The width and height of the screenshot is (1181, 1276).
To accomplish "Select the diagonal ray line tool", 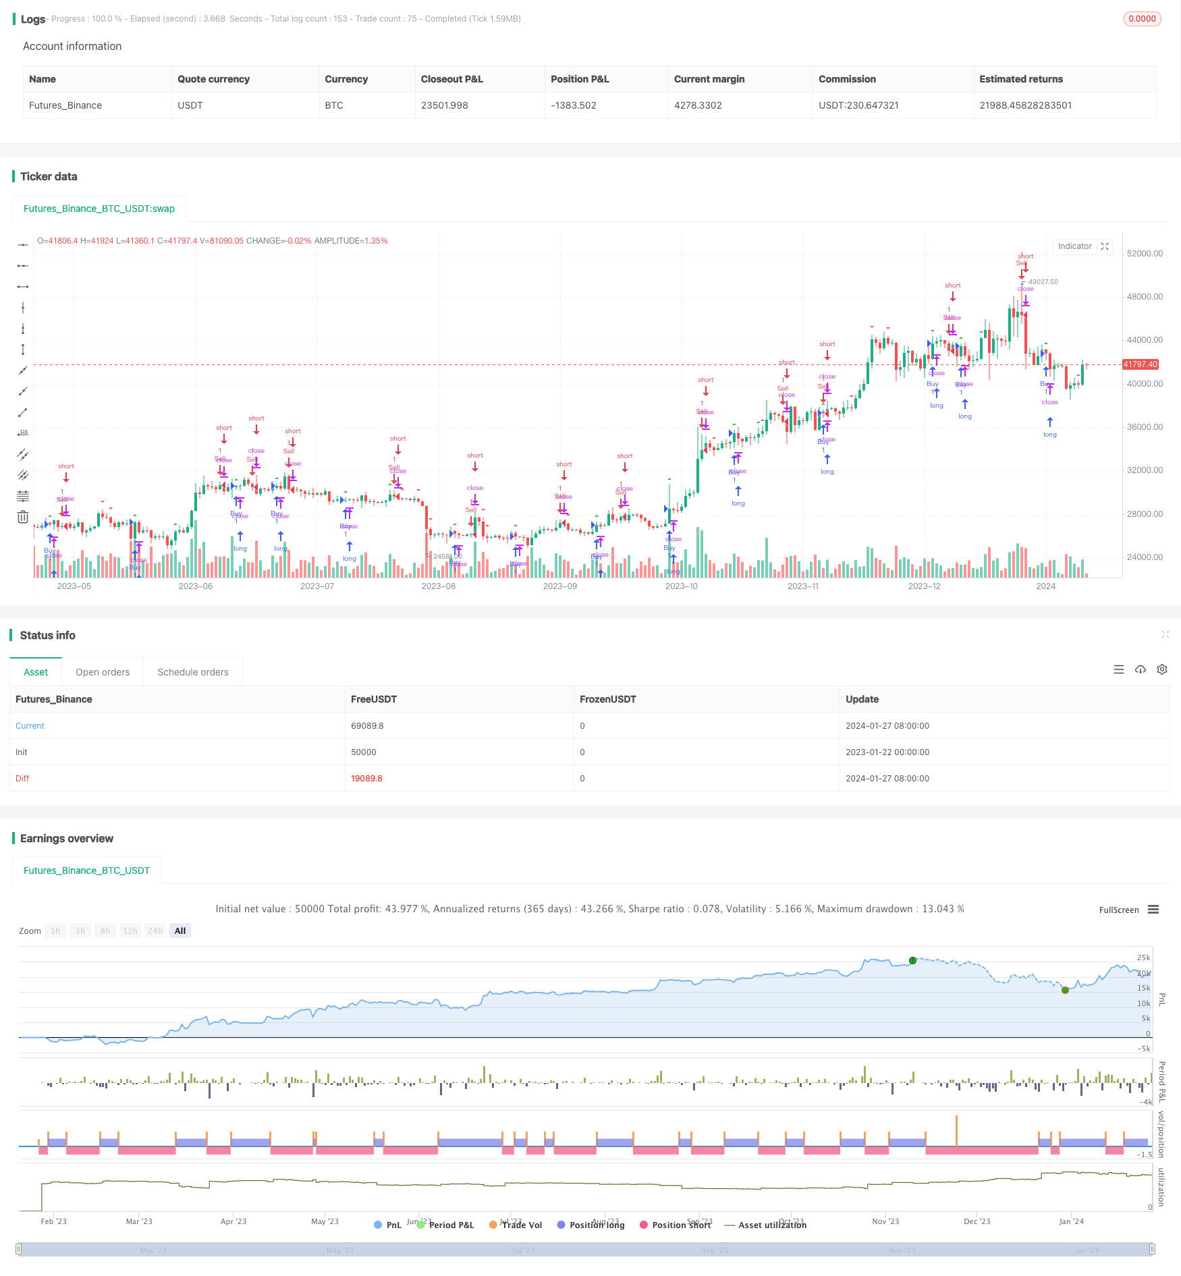I will click(x=23, y=391).
